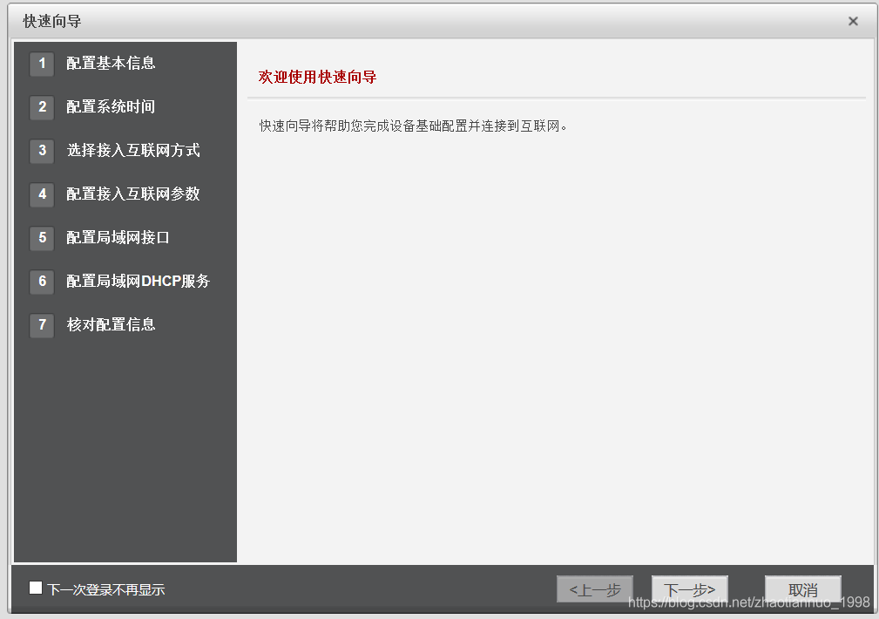
Task: Go to the 配置局域网DHCP服务 step
Action: (x=139, y=281)
